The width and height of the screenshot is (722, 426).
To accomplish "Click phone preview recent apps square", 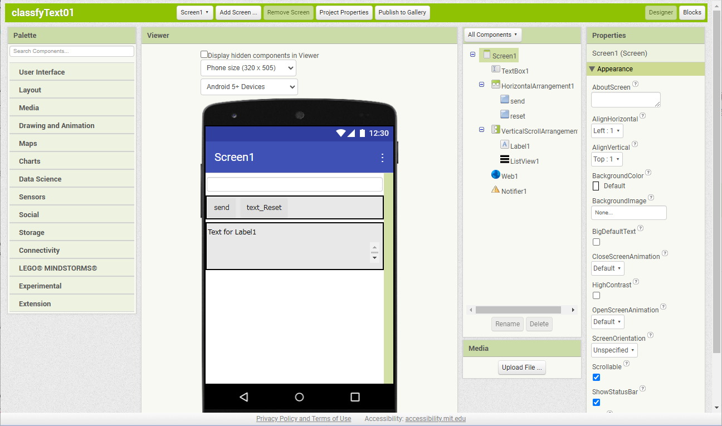I will pos(355,397).
